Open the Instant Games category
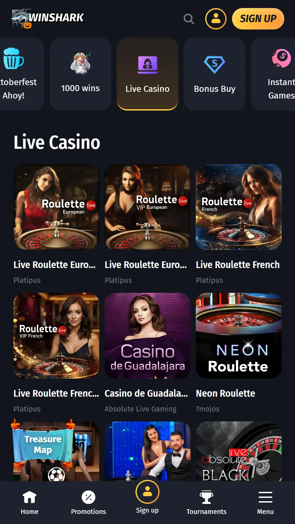The image size is (295, 524). click(273, 74)
